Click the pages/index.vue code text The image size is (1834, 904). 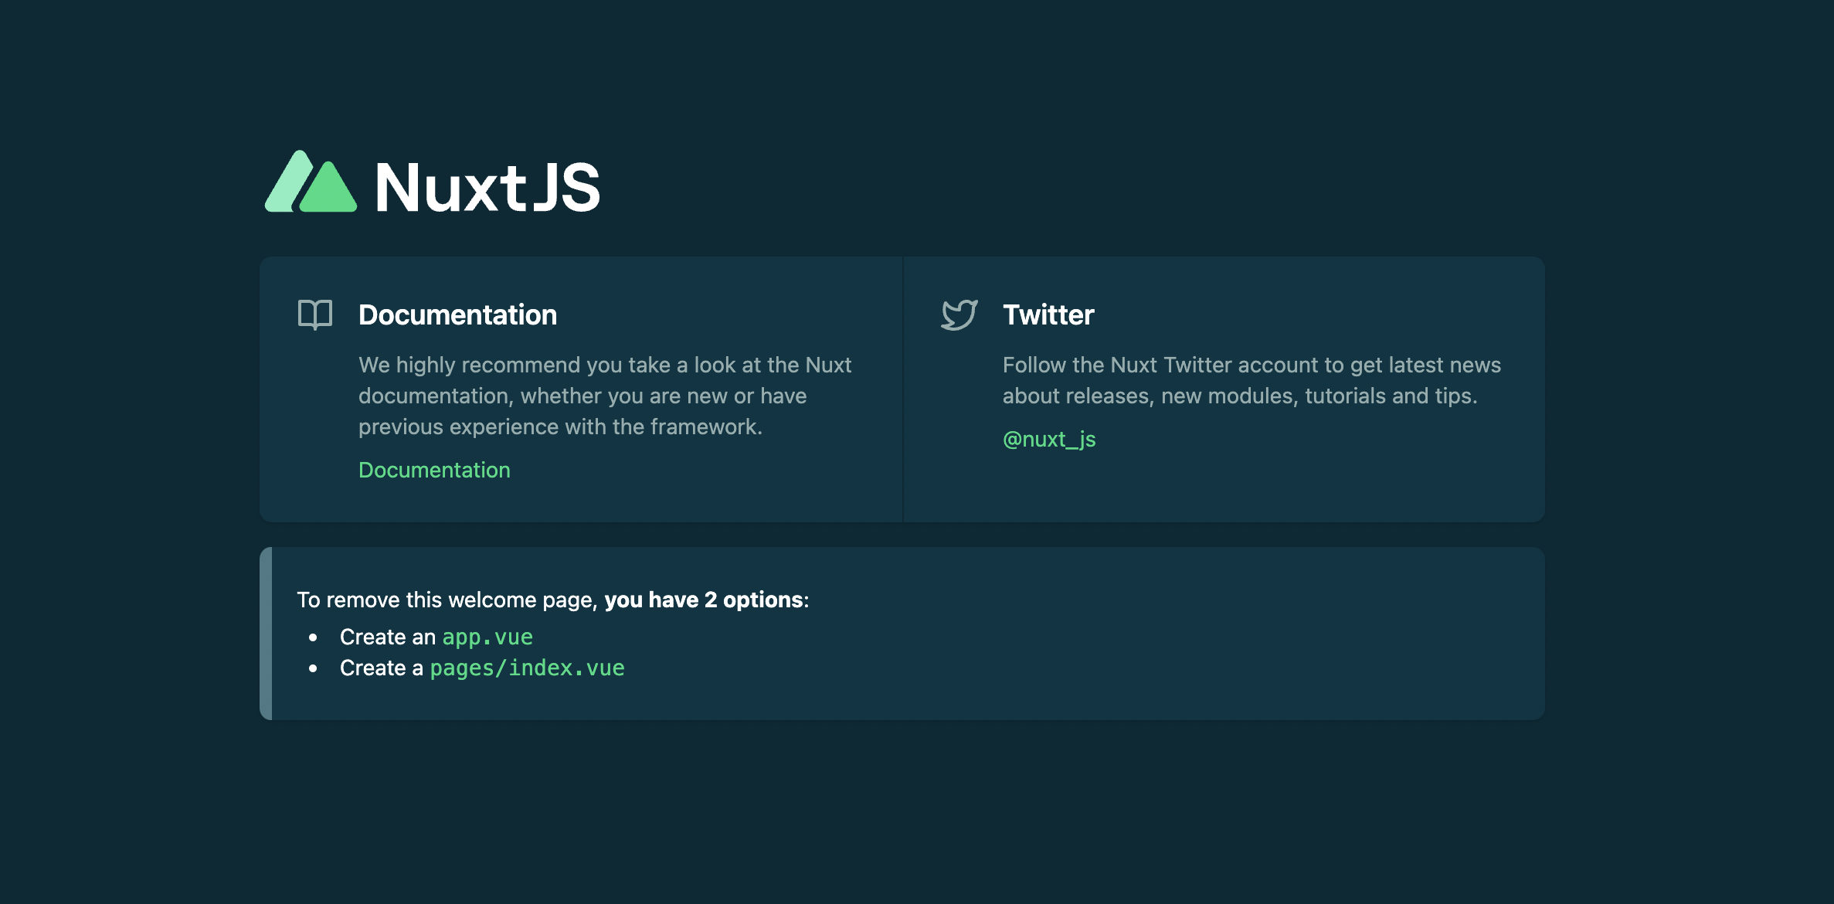(527, 668)
